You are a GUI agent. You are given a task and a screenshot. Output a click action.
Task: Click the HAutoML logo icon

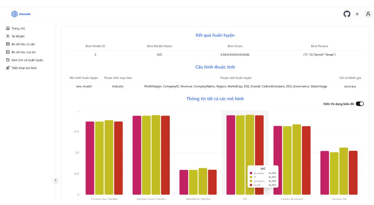[15, 14]
